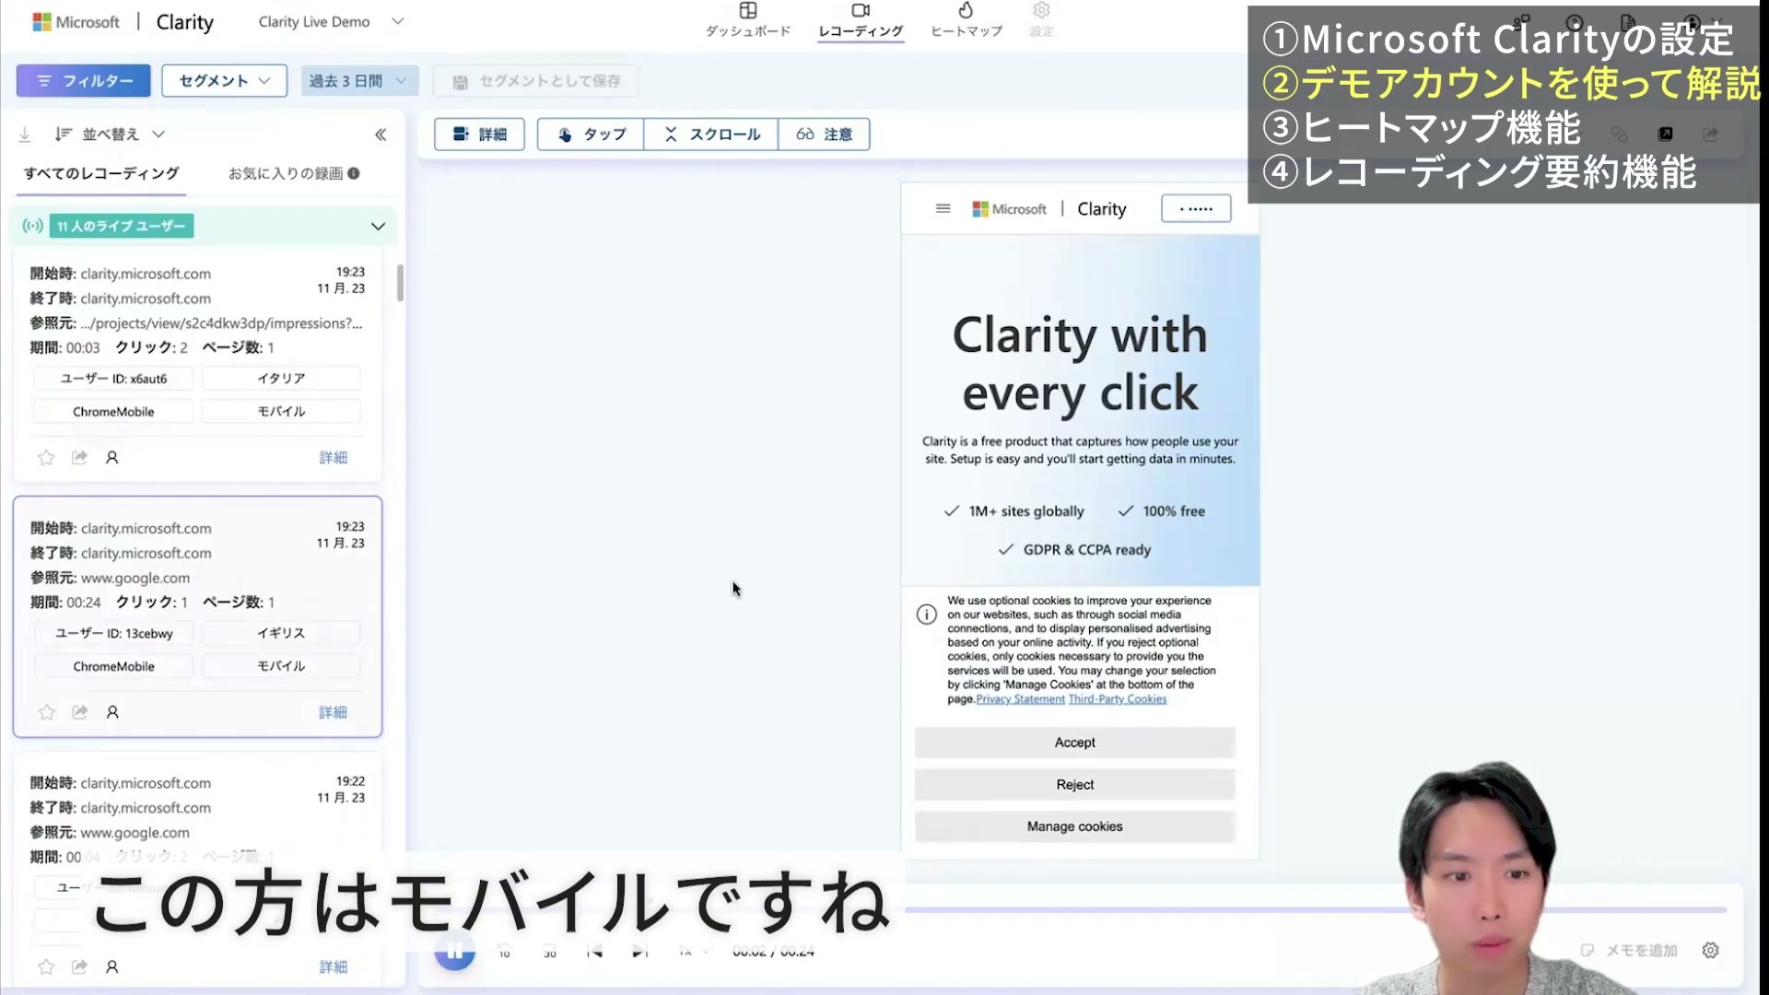1769x995 pixels.
Task: Open player settings gear icon
Action: click(1711, 951)
